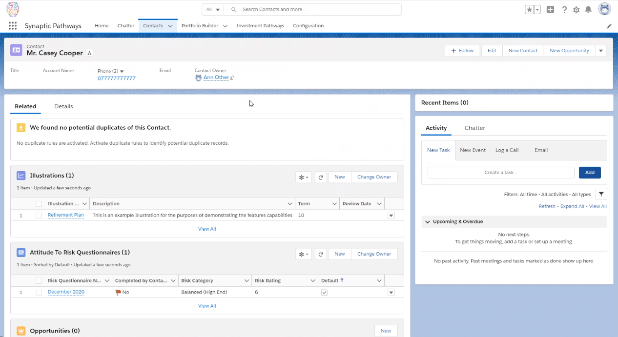
Task: Open the Help question mark icon
Action: point(564,9)
